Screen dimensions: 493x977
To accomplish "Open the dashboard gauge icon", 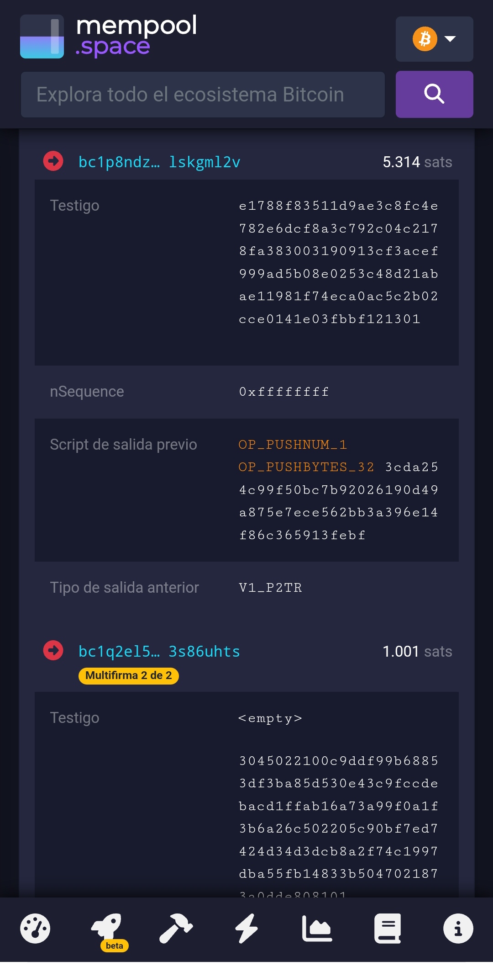I will [x=35, y=928].
